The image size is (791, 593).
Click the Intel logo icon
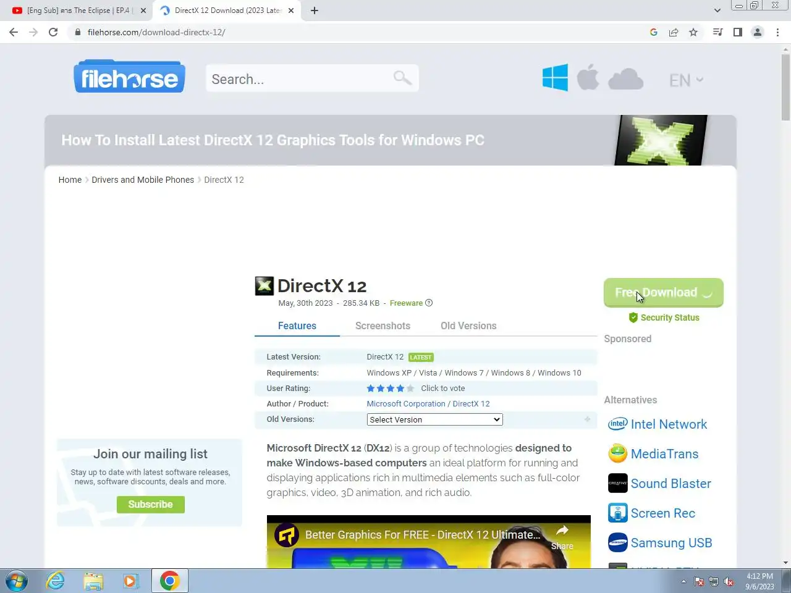pyautogui.click(x=618, y=424)
